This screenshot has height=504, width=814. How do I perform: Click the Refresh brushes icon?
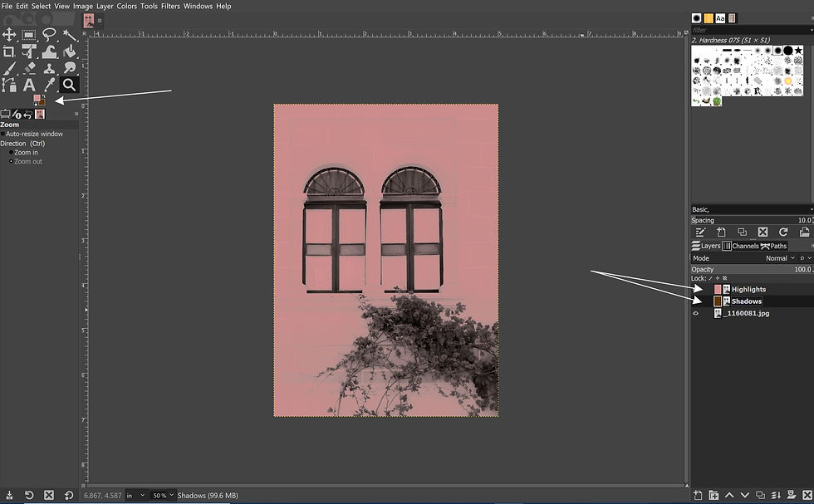click(x=783, y=232)
